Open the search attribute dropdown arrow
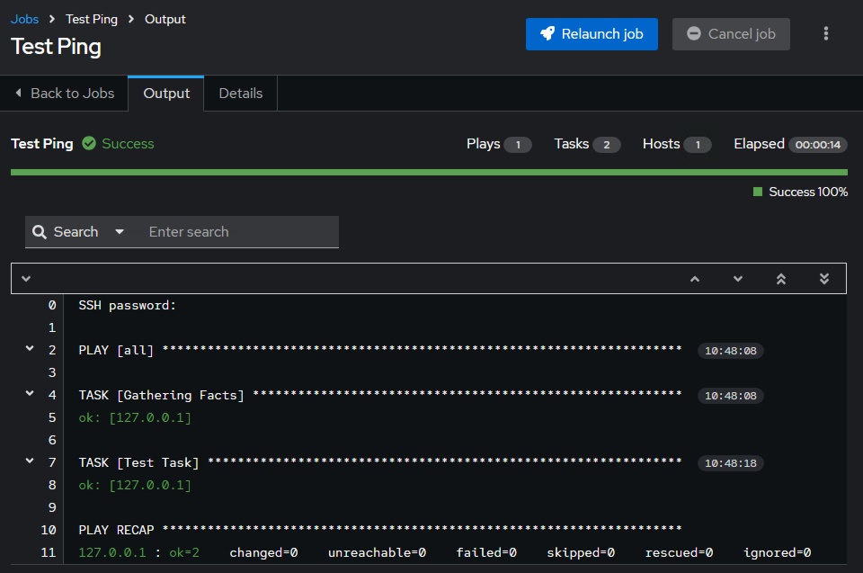Image resolution: width=863 pixels, height=573 pixels. point(120,231)
